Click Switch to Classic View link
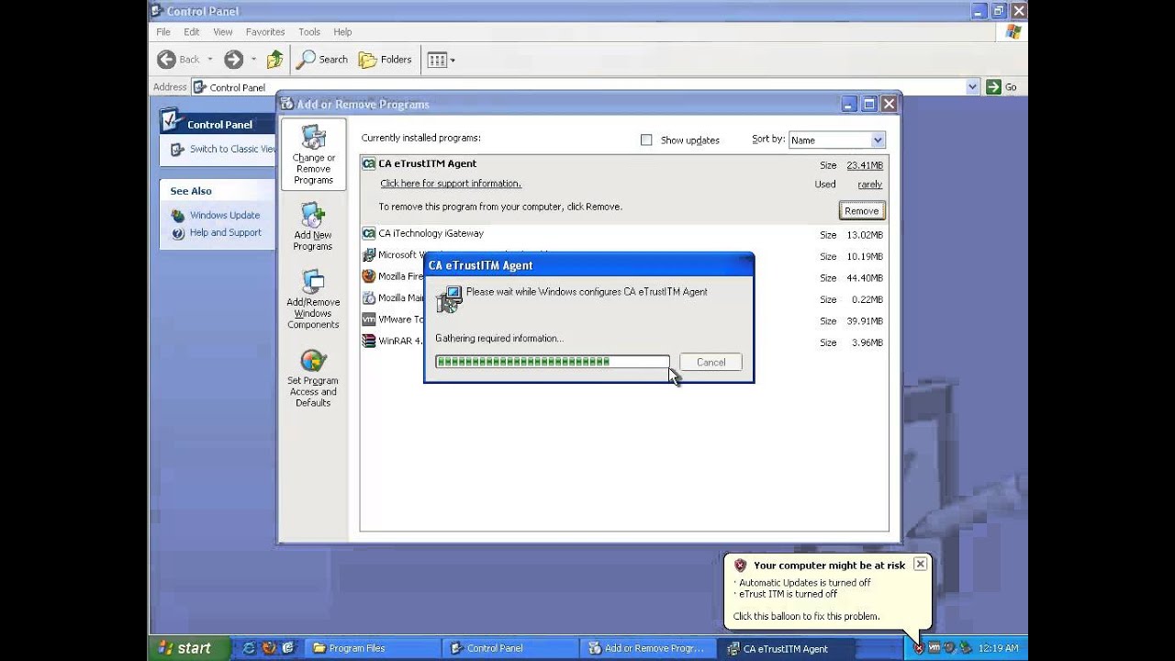 click(231, 149)
